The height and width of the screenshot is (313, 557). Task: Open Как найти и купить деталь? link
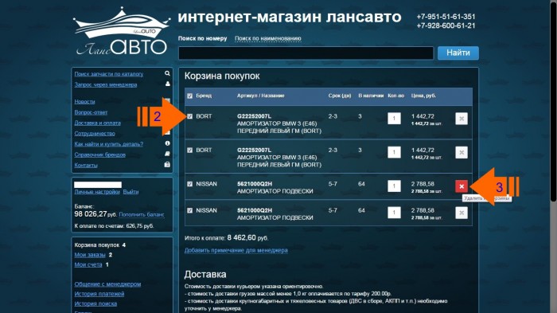[x=109, y=144]
